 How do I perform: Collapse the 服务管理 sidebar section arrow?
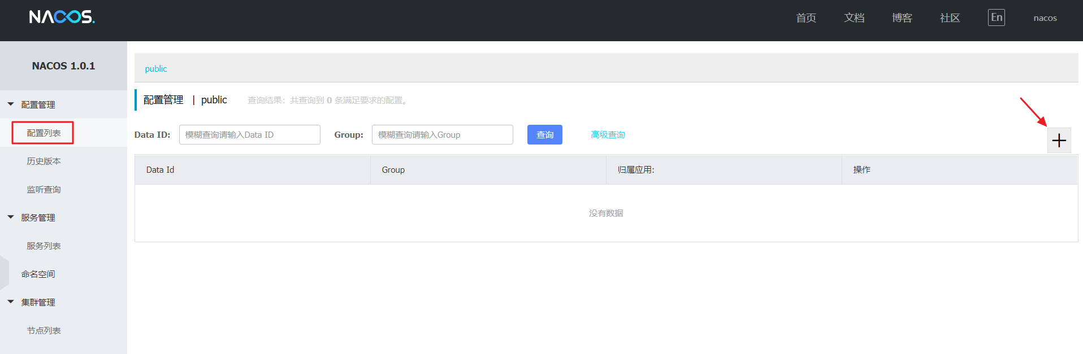point(11,217)
